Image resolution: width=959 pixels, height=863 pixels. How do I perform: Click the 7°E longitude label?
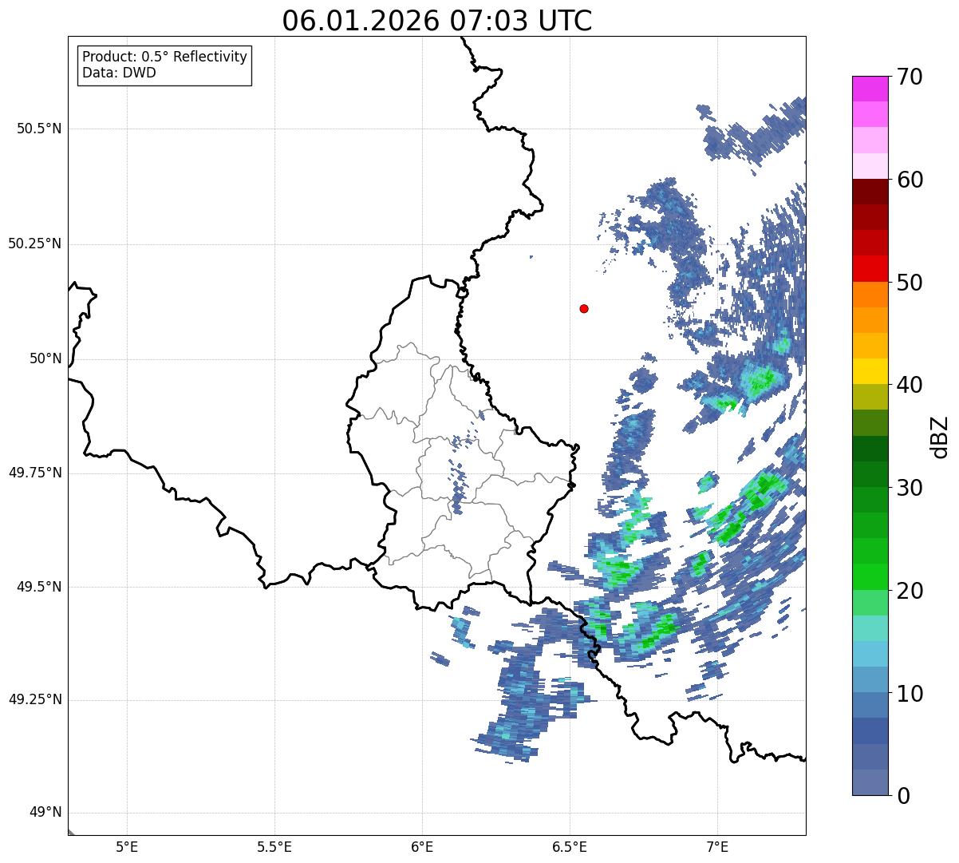point(717,846)
